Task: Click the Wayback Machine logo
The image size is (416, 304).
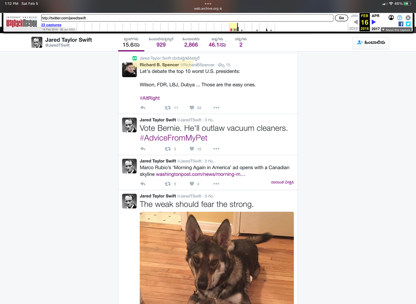Action: [22, 22]
